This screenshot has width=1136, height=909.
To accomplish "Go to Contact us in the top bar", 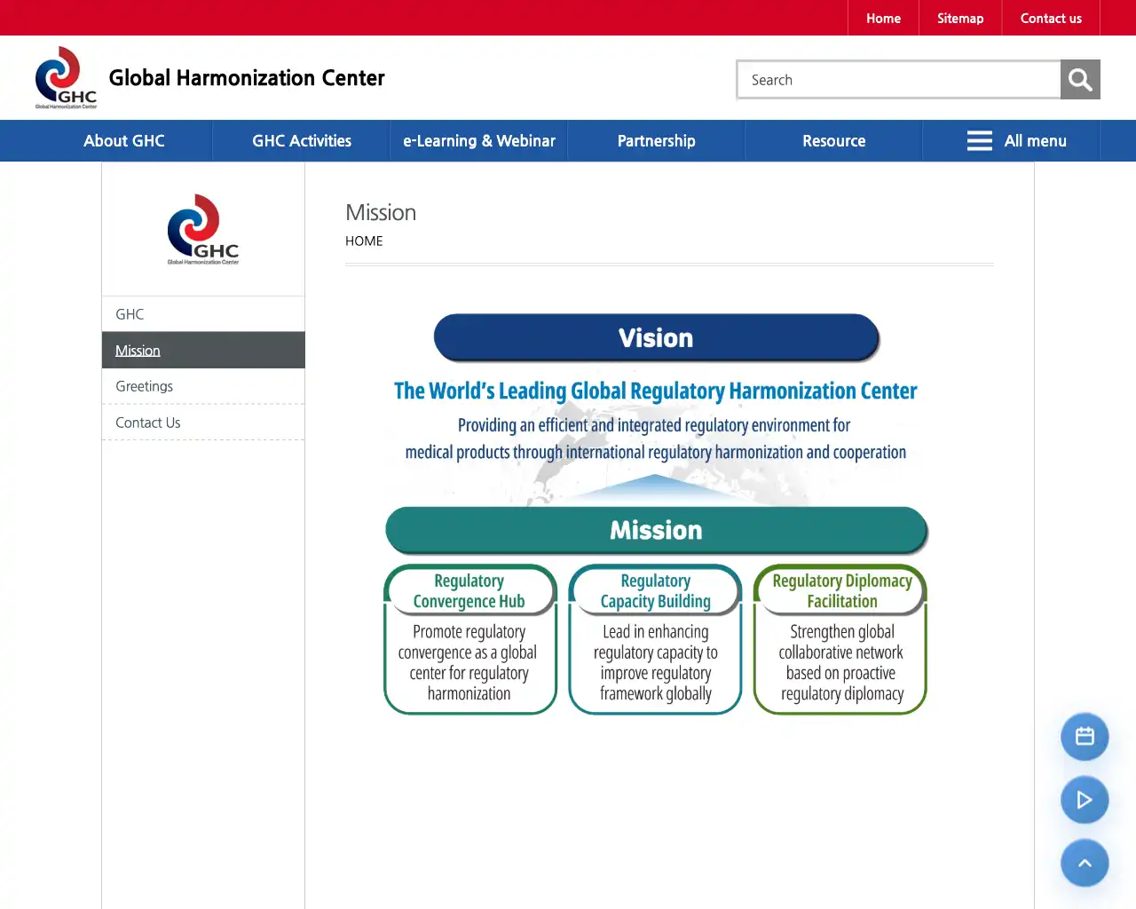I will tap(1051, 19).
